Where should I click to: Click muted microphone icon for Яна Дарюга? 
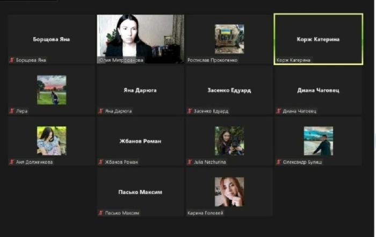[101, 111]
